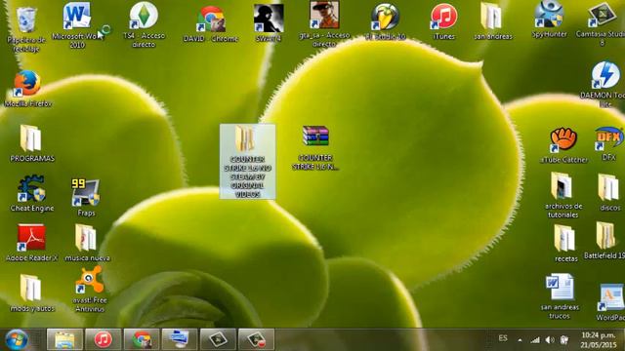Open the recetas folder
This screenshot has height=351, width=625.
[564, 239]
